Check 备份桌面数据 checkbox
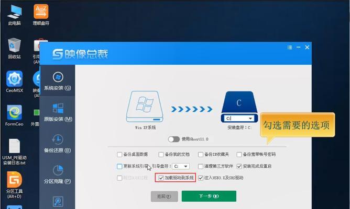Image resolution: width=350 pixels, height=209 pixels. pos(119,155)
